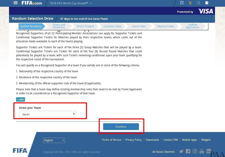Open the Mobile Apps link
225x157 pixels.
coord(189,140)
